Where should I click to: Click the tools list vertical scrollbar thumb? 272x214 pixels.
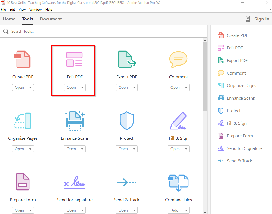coord(205,77)
